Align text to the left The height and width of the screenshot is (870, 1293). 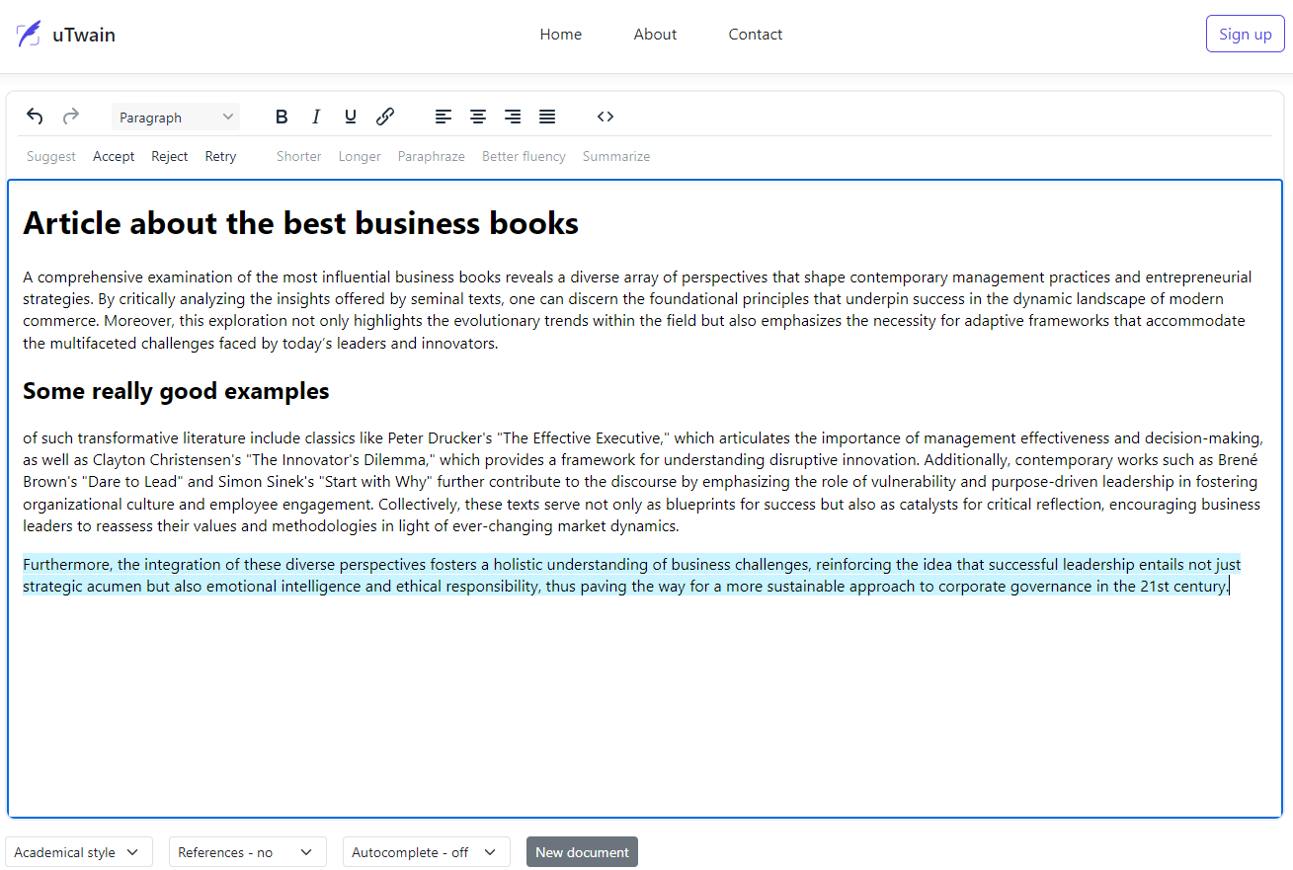tap(444, 117)
